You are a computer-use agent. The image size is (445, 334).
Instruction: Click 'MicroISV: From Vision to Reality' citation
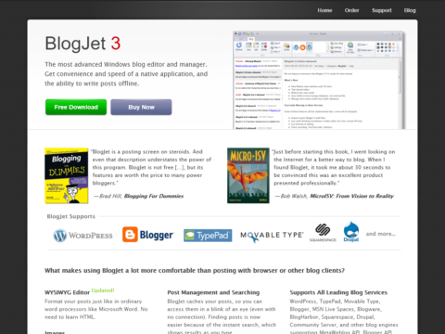point(351,196)
